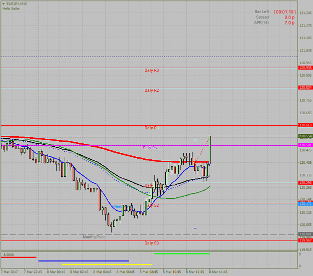Image resolution: width=313 pixels, height=276 pixels.
Task: Click the APR(14) label
Action: point(261,23)
